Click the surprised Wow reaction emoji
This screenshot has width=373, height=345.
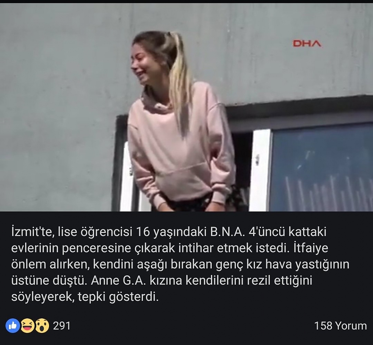point(42,326)
